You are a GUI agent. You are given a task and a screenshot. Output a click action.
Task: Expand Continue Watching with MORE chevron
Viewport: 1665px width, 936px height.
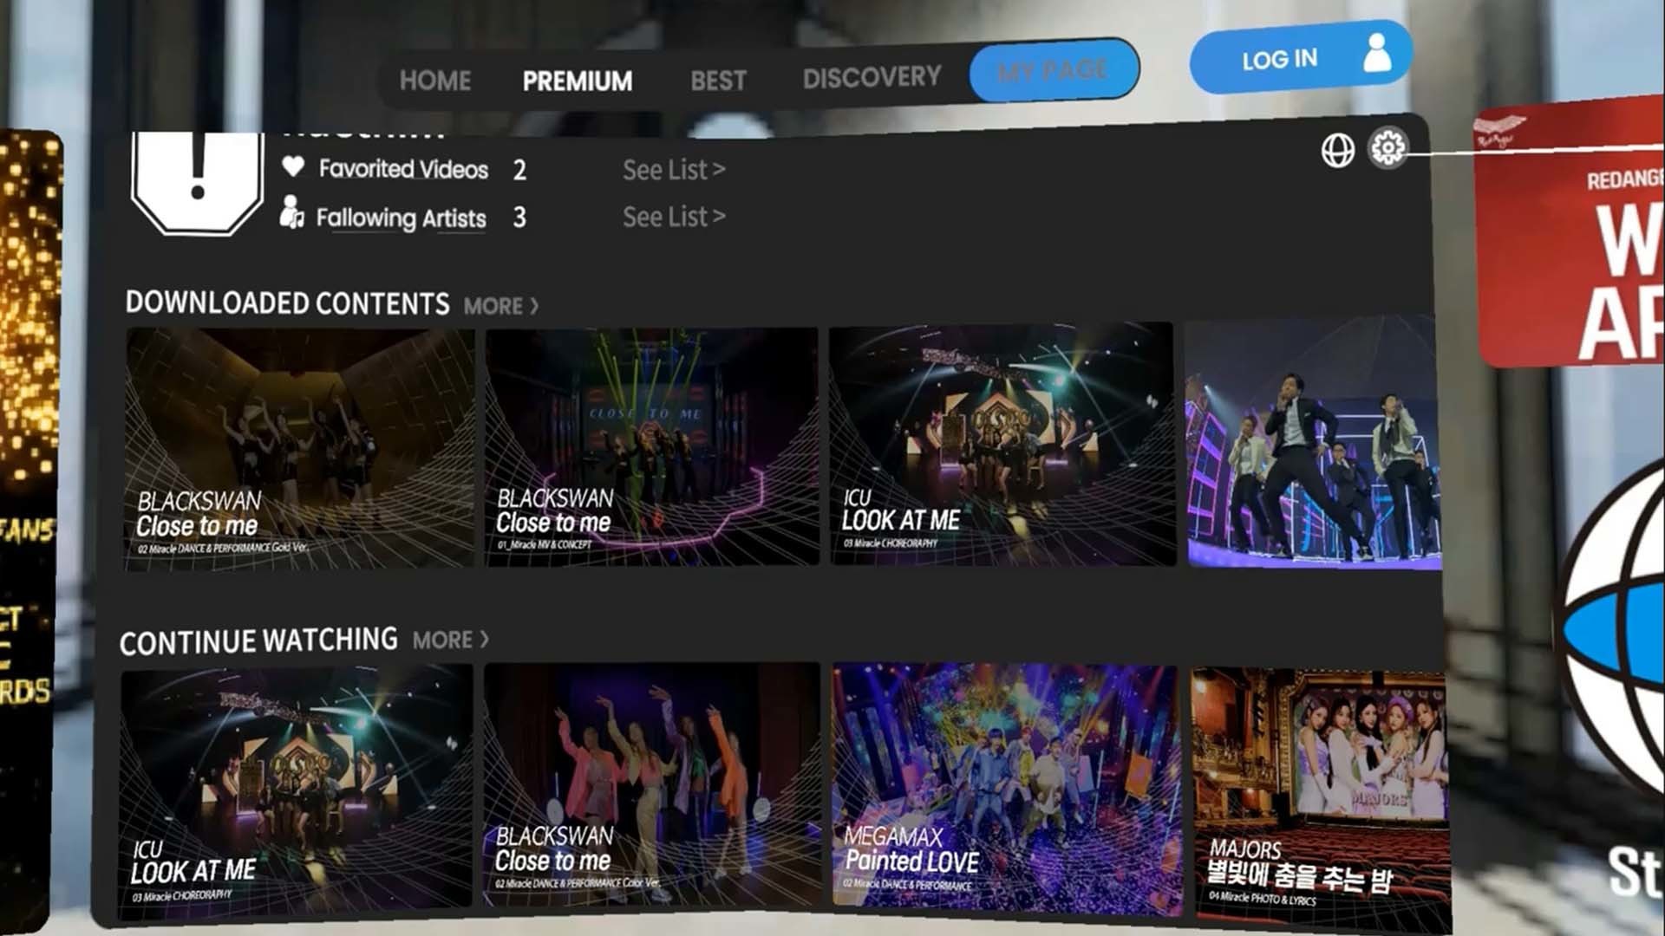coord(451,640)
